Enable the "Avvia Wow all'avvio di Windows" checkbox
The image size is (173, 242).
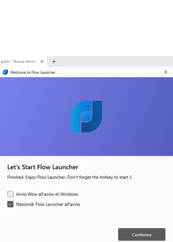pyautogui.click(x=10, y=194)
